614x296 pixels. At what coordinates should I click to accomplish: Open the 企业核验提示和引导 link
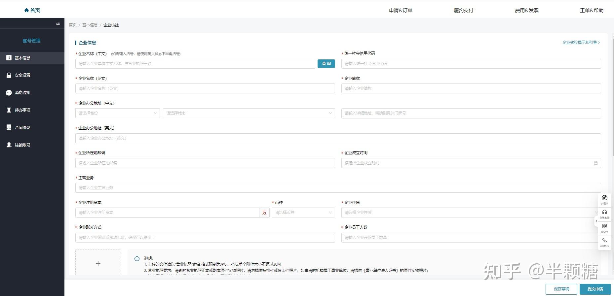[581, 43]
